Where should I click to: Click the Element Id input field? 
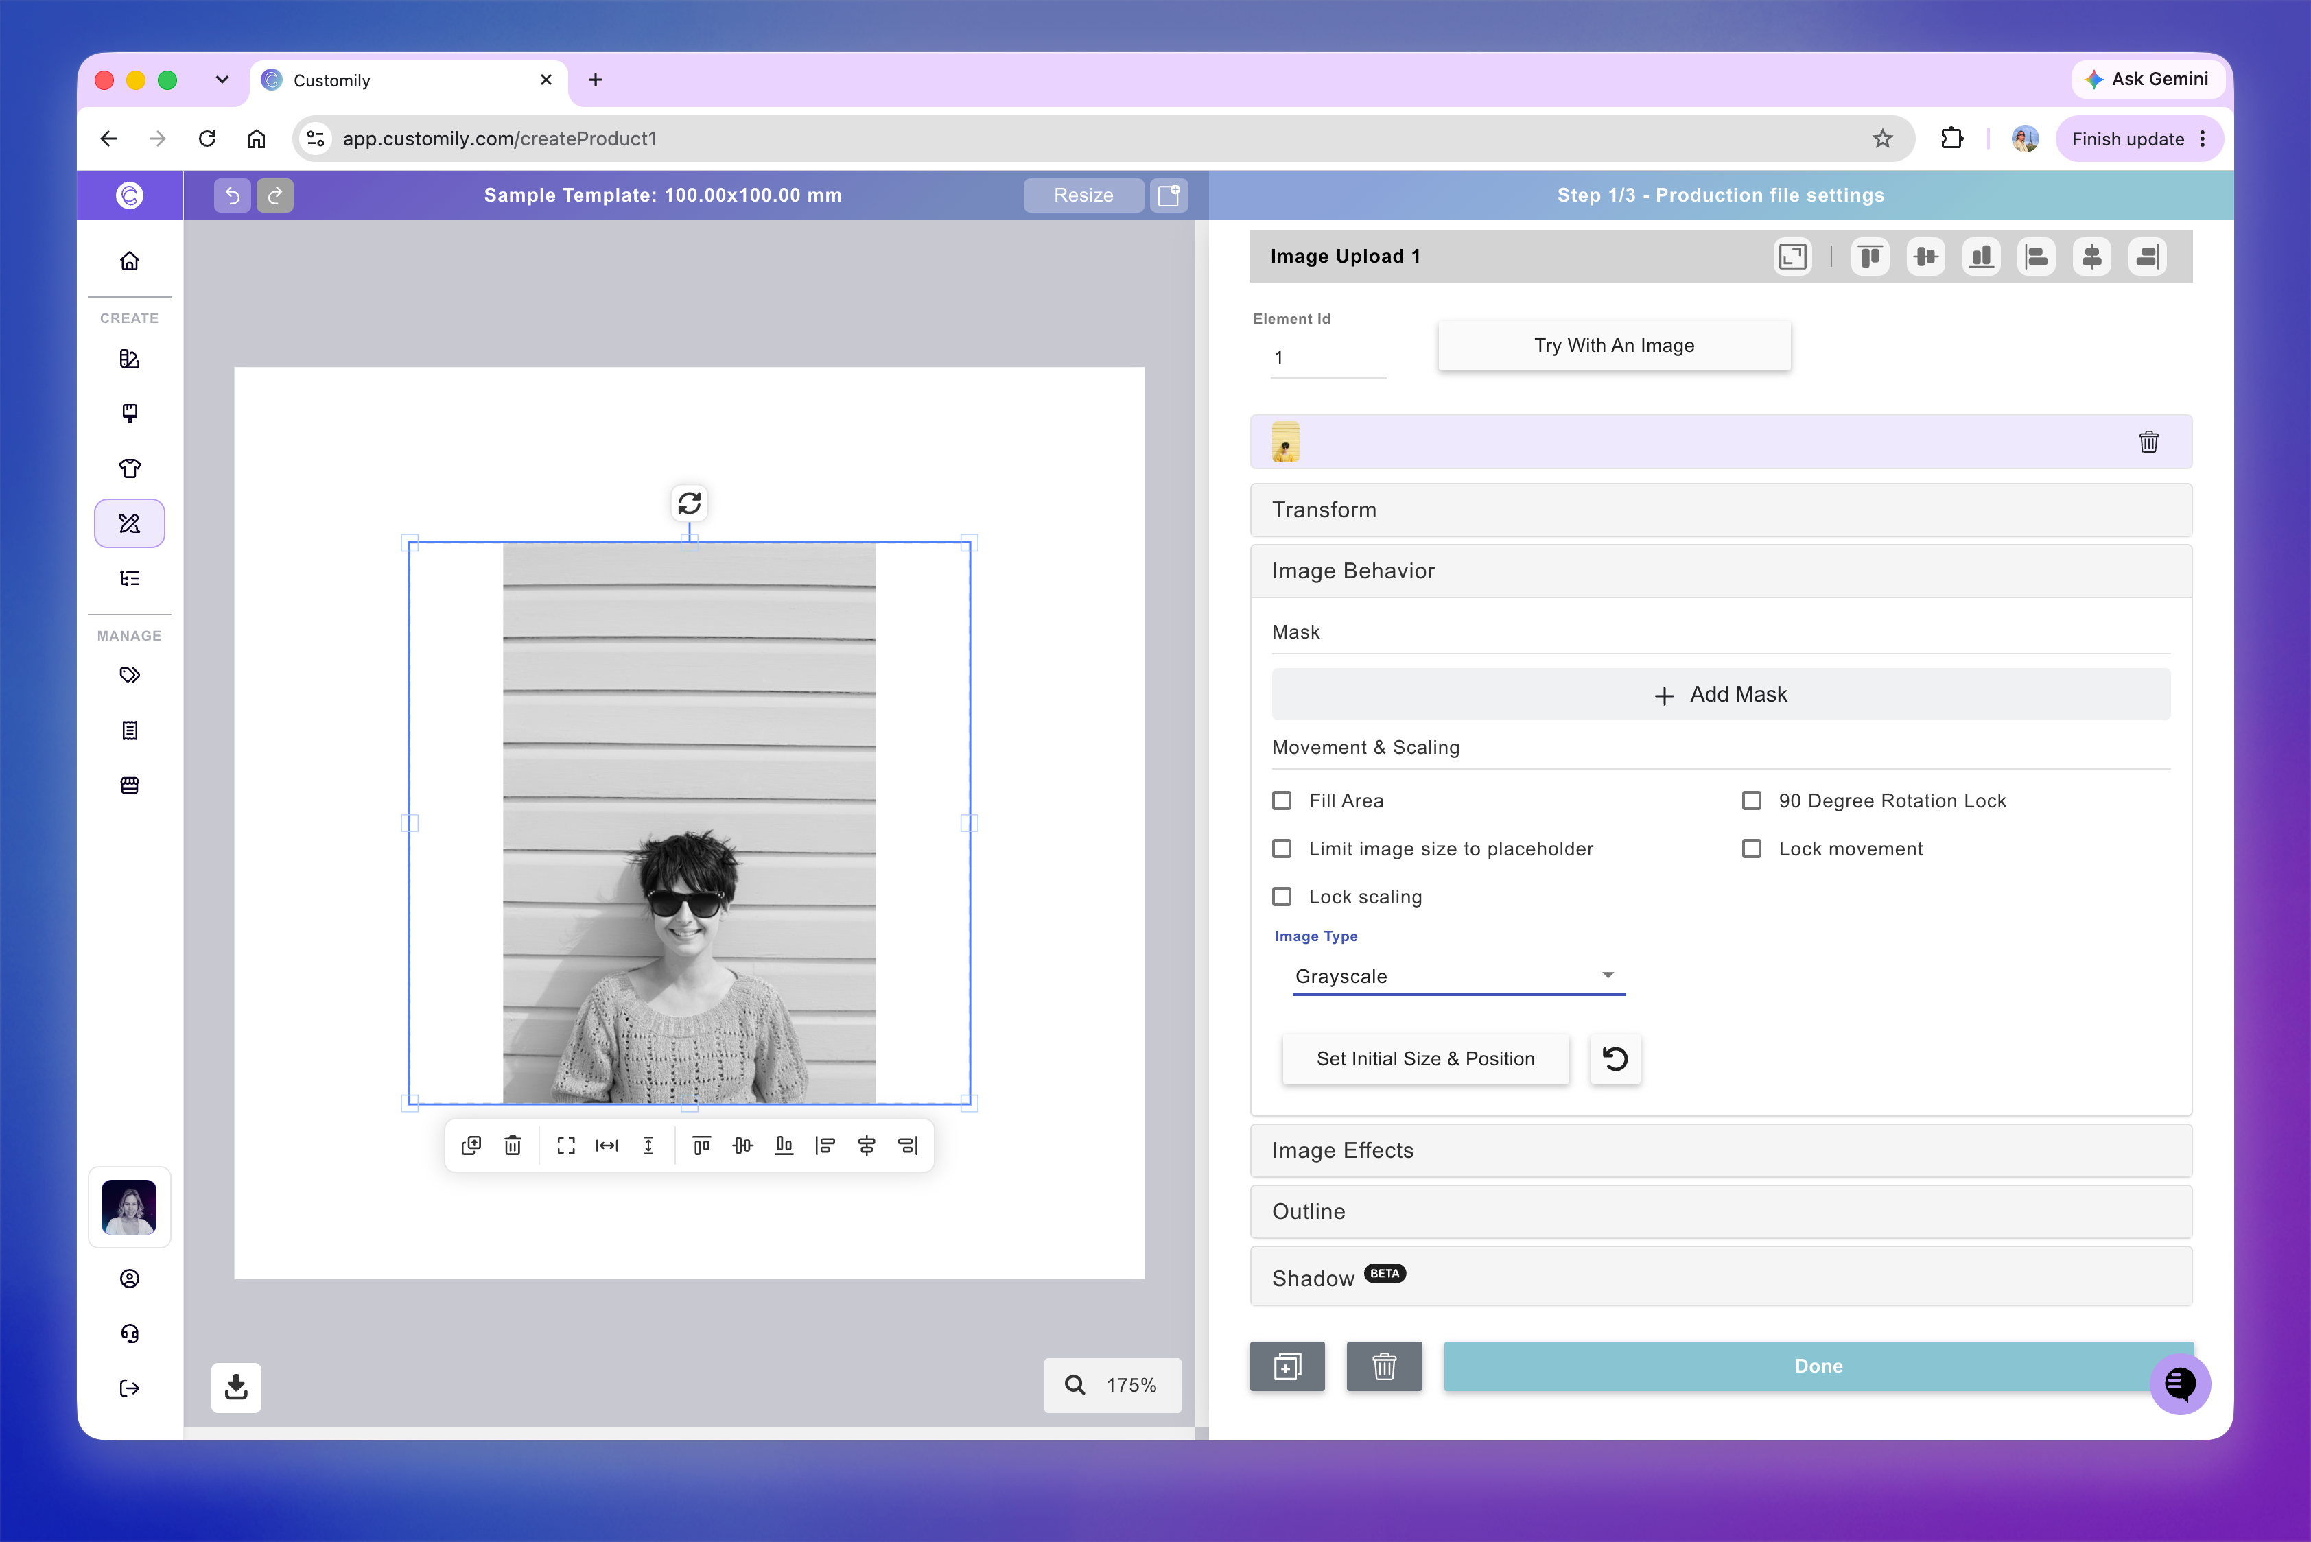(x=1328, y=358)
